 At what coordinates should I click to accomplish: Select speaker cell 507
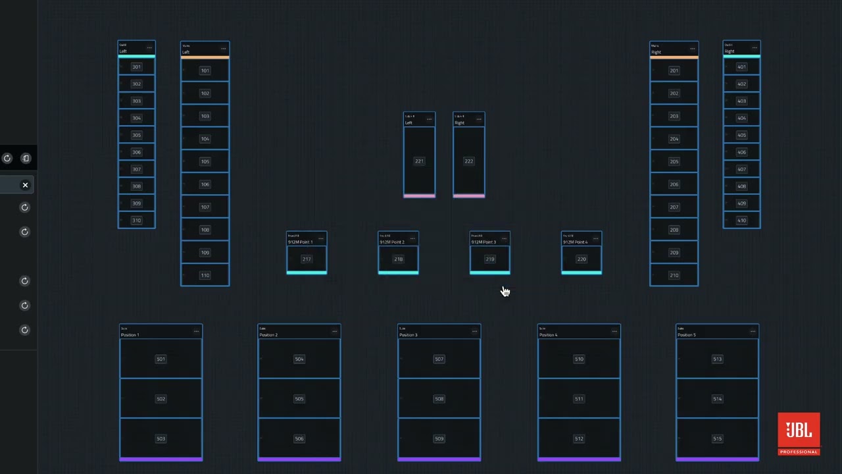439,359
